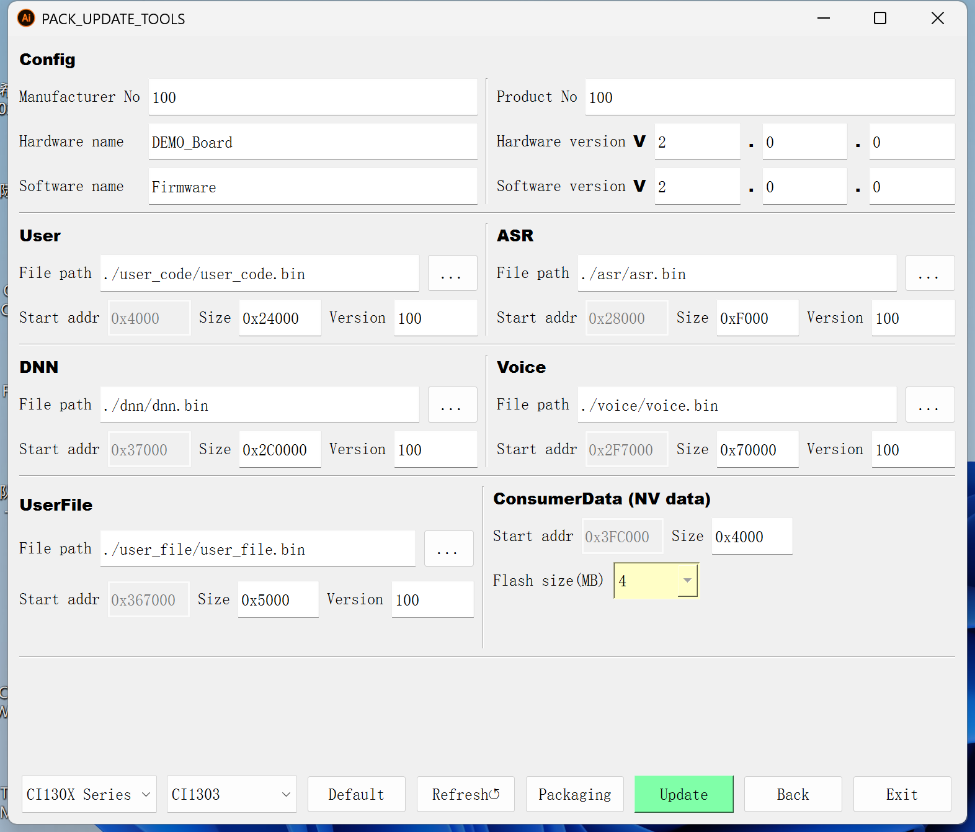Viewport: 975px width, 832px height.
Task: Browse for Voice file path
Action: 929,405
